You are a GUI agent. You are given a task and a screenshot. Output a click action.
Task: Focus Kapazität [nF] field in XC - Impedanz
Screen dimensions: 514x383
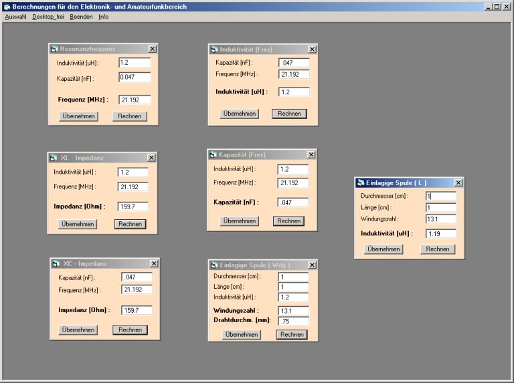[137, 277]
